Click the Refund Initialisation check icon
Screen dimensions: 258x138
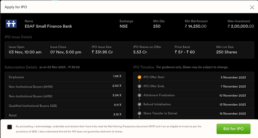pyautogui.click(x=139, y=104)
